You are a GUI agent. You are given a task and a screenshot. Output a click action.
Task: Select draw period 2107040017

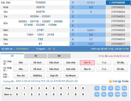click(x=118, y=44)
